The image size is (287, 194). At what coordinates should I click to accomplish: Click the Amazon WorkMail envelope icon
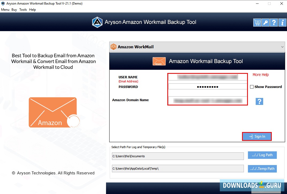[113, 46]
